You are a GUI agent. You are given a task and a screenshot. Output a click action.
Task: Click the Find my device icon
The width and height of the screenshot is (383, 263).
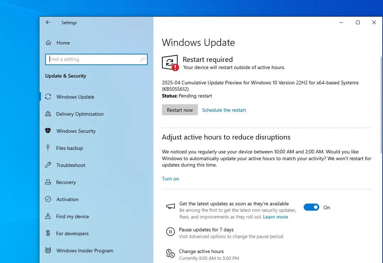click(x=48, y=216)
